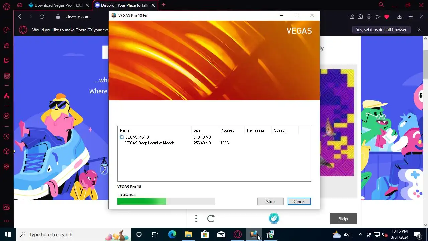
Task: Open the shopping bag sidebar icon
Action: tap(7, 45)
